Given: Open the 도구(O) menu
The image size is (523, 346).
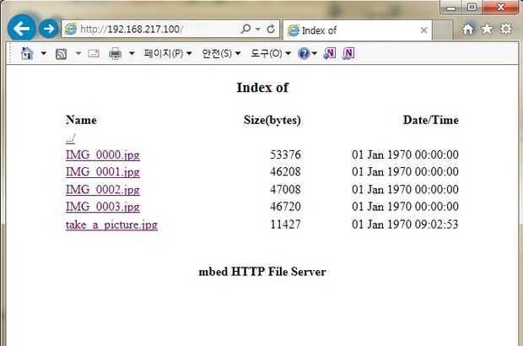Looking at the screenshot, I should [x=271, y=53].
